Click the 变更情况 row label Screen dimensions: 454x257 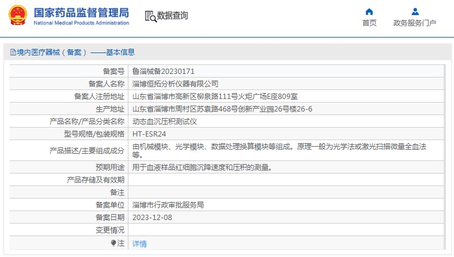[110, 230]
